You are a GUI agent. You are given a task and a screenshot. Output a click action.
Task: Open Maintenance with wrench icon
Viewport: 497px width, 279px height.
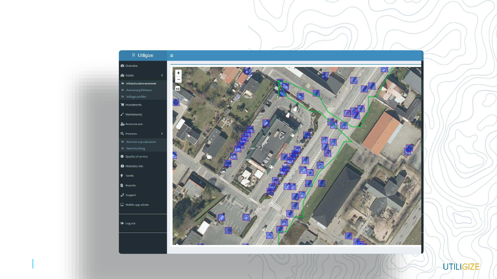[143, 115]
